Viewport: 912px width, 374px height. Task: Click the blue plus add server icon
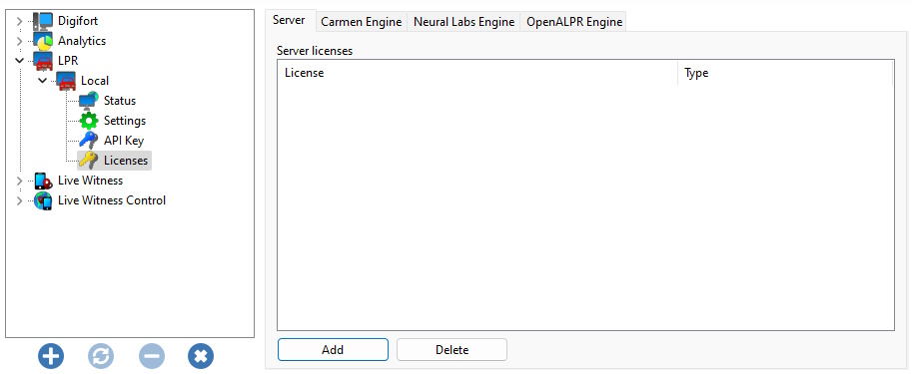click(x=51, y=355)
